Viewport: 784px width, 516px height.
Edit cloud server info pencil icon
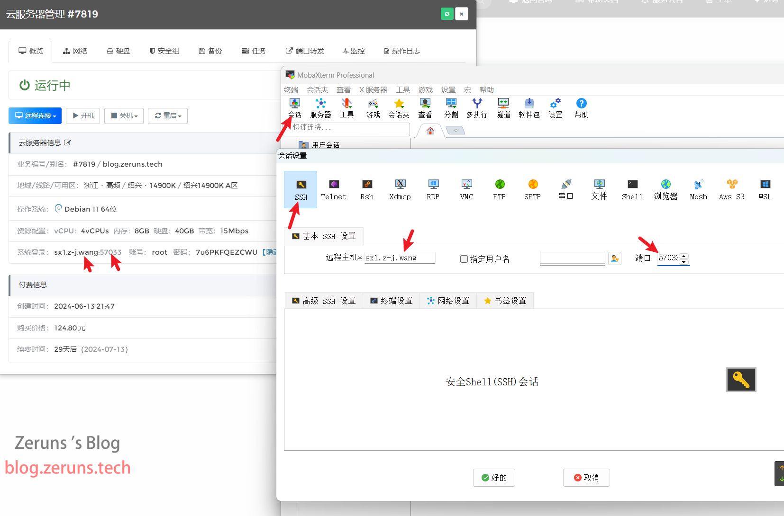coord(67,142)
